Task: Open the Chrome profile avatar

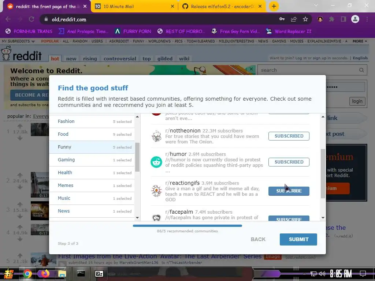Action: 355,19
